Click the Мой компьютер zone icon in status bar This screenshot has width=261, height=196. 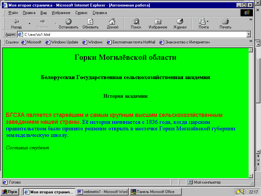tap(190, 182)
